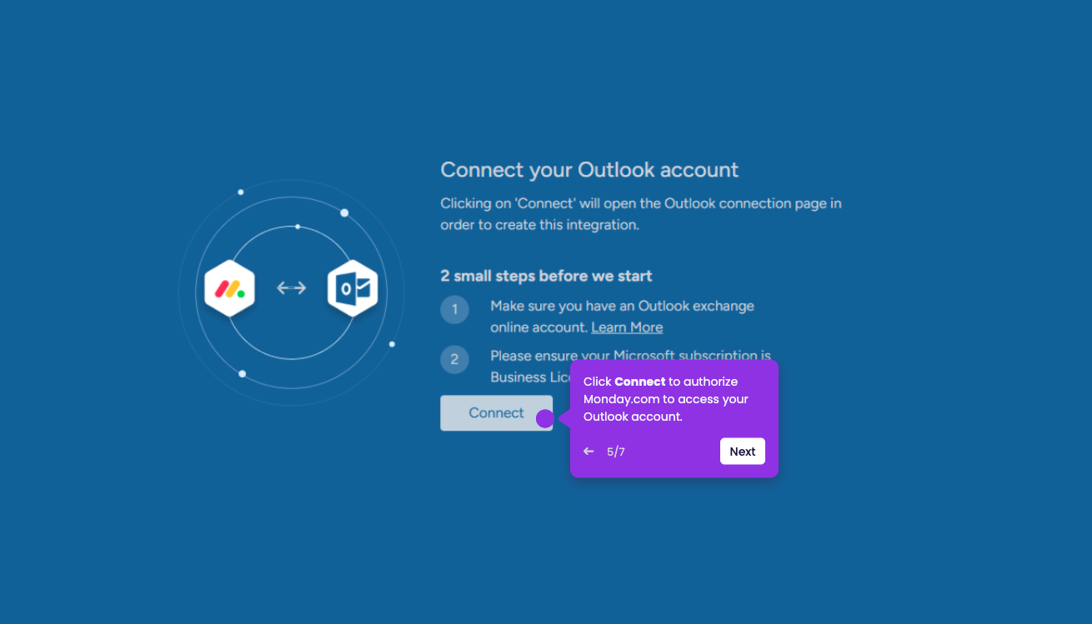
Task: Open the Learn More link
Action: coord(627,327)
